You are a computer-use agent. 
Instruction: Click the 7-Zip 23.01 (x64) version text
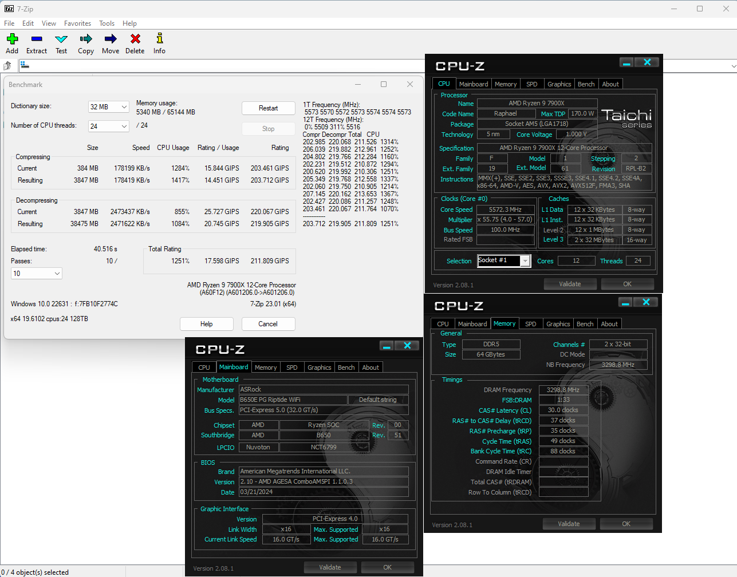coord(273,304)
